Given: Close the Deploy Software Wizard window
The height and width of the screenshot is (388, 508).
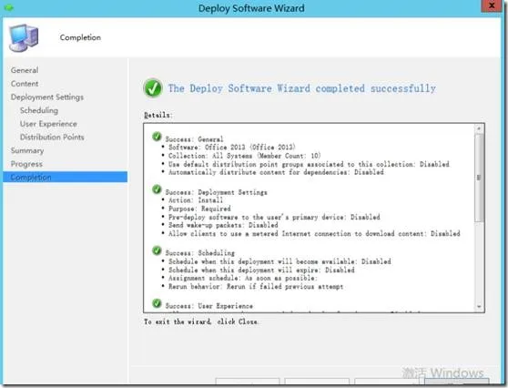Looking at the screenshot, I should pyautogui.click(x=491, y=5).
